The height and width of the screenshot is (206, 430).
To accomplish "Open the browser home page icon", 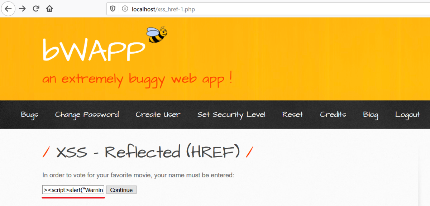I will click(50, 9).
